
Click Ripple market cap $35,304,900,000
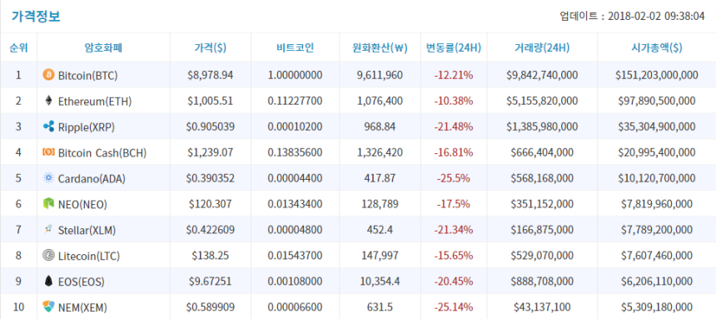click(657, 127)
